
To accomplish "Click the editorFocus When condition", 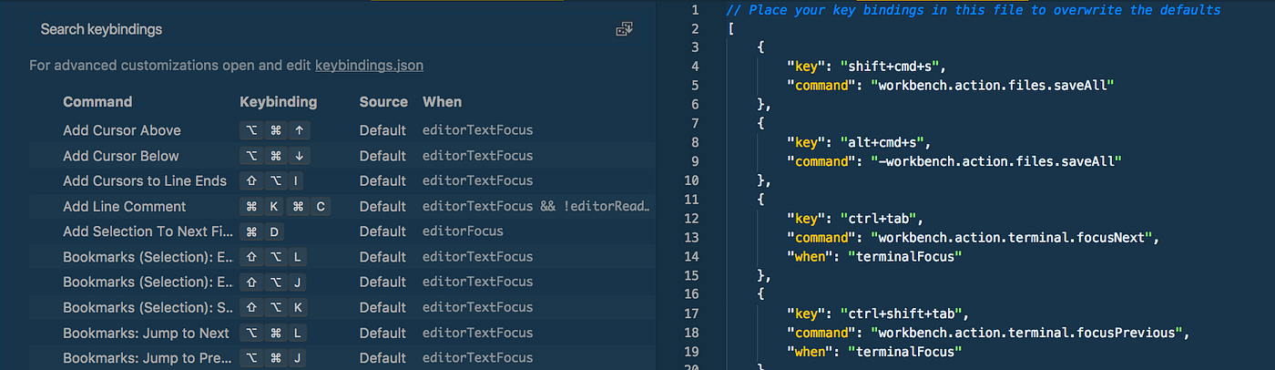I will pos(463,231).
